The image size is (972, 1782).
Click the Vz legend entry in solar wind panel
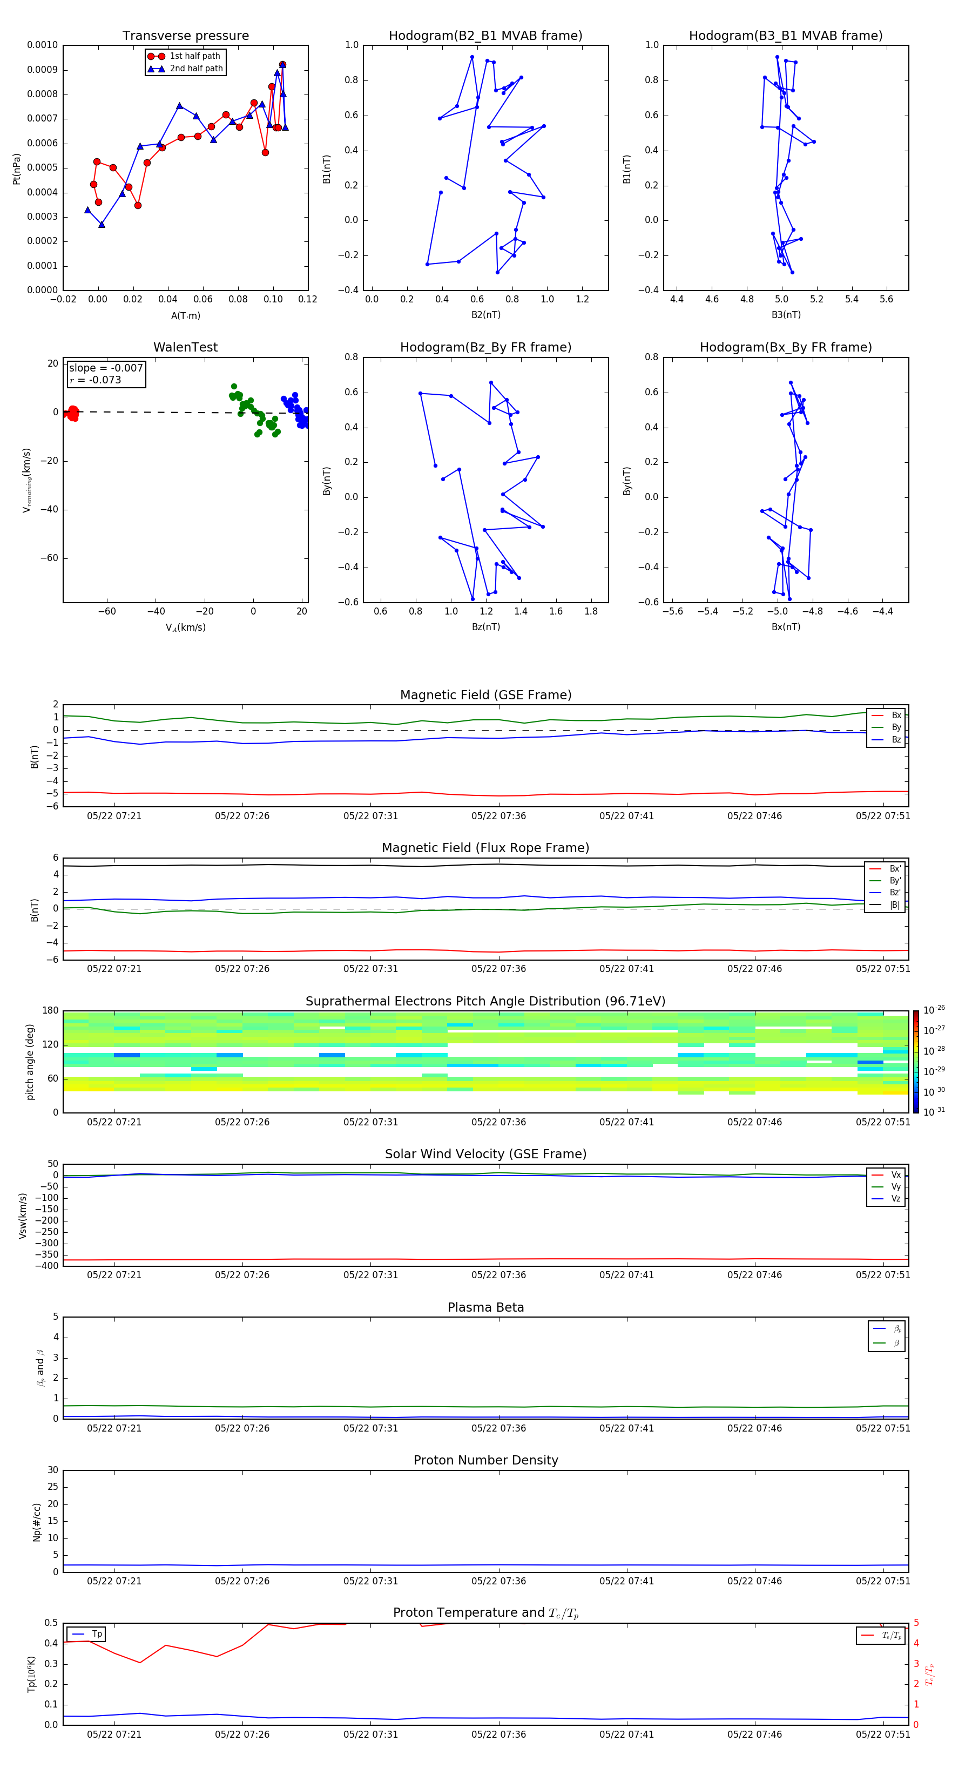pos(886,1199)
